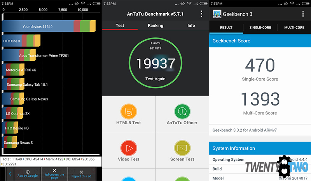
Task: Switch to the AnTuTu Test tab
Action: [120, 25]
